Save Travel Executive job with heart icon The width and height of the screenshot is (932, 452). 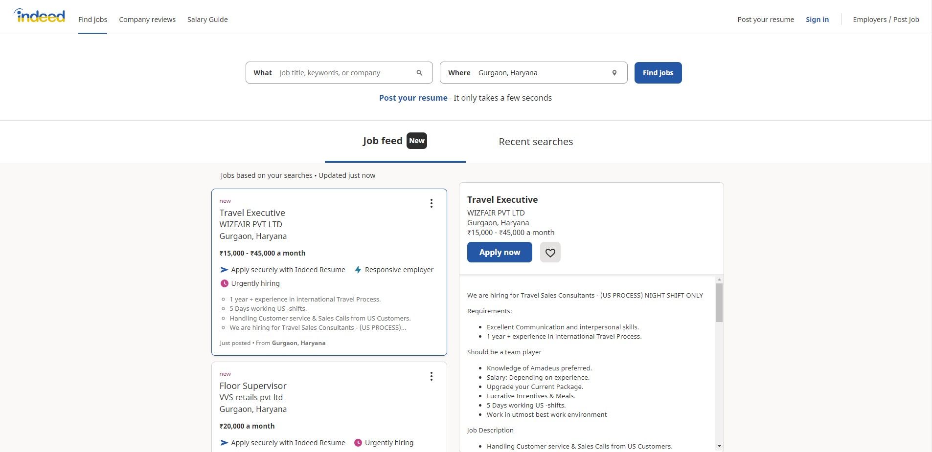pos(550,253)
